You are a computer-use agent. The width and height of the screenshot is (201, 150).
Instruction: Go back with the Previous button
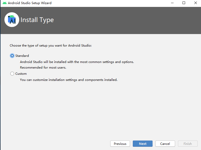point(120,144)
